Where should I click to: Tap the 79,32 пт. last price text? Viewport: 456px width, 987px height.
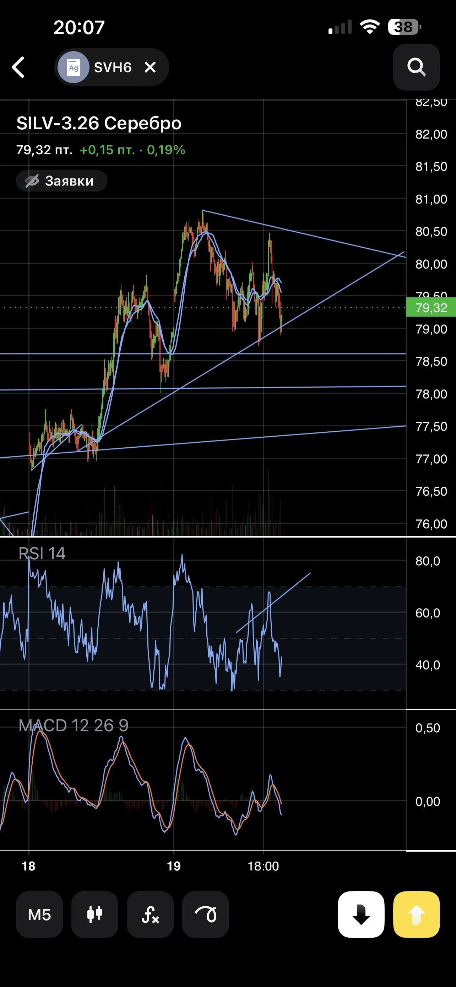pos(44,150)
